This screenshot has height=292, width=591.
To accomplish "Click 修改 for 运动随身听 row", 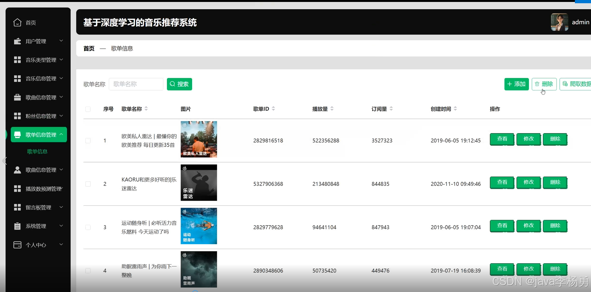I will pyautogui.click(x=528, y=225).
